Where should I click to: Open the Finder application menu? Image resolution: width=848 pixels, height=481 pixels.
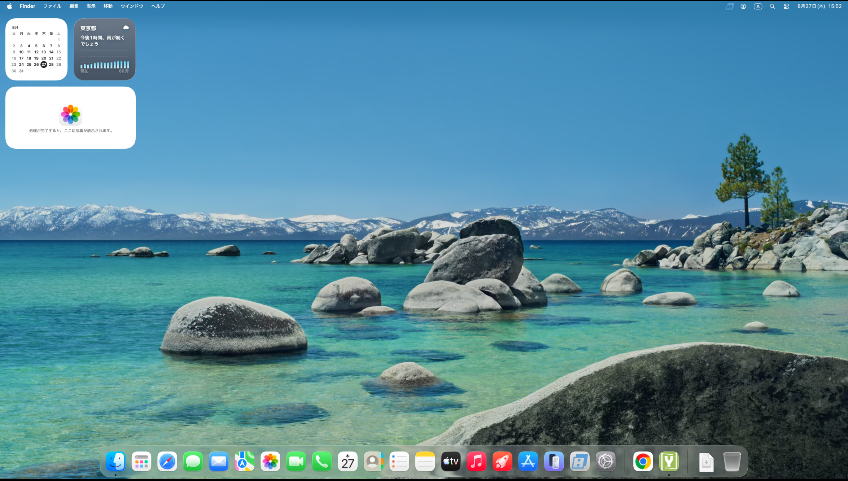click(x=27, y=6)
